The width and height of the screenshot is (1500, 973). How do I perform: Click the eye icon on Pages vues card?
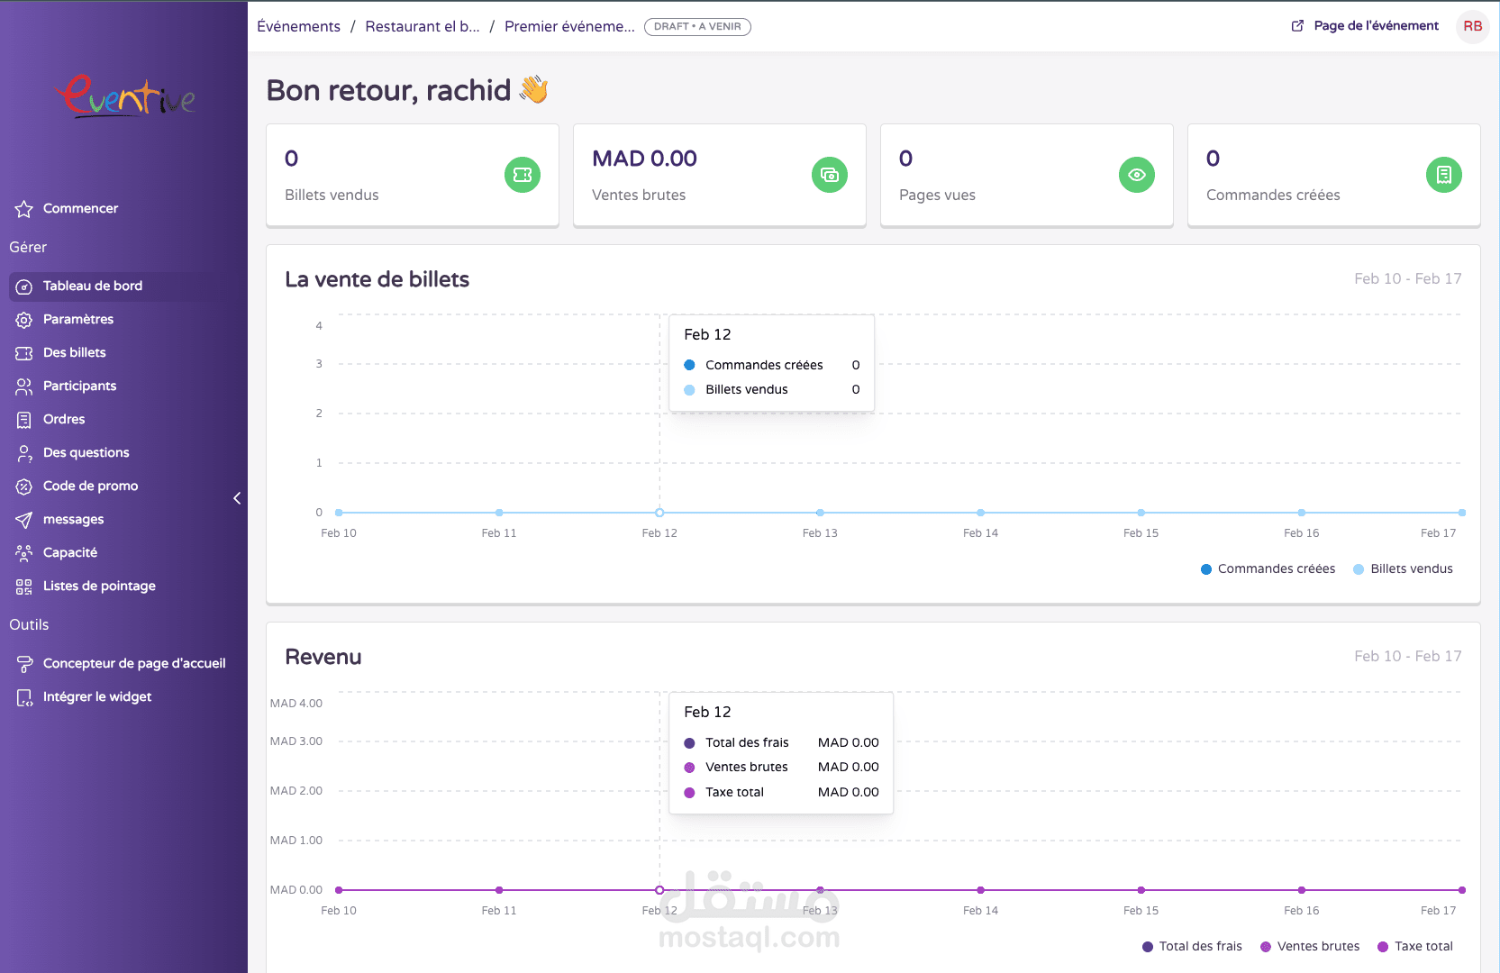click(1137, 175)
